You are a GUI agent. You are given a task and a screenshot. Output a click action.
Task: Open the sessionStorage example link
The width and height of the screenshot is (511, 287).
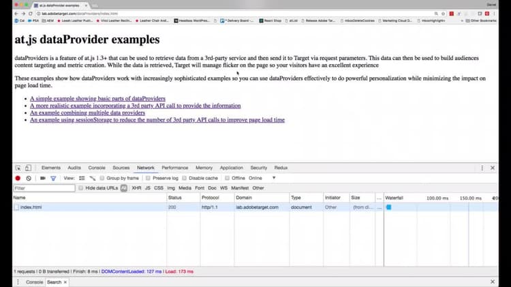point(157,120)
